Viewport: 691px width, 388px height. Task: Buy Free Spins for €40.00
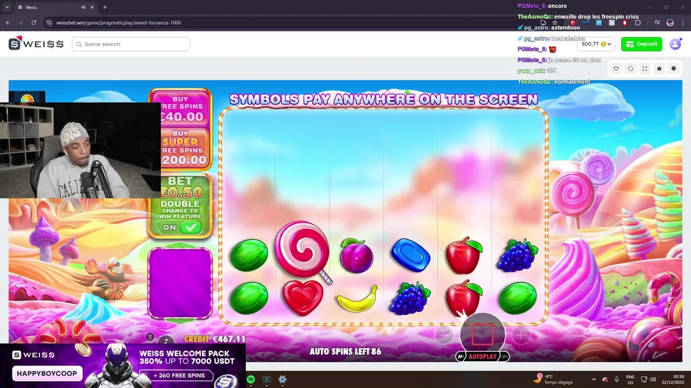pyautogui.click(x=180, y=108)
